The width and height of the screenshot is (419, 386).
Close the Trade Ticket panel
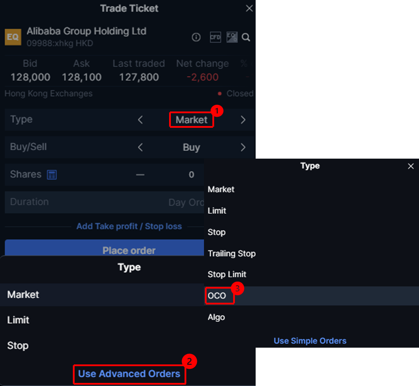(x=249, y=8)
